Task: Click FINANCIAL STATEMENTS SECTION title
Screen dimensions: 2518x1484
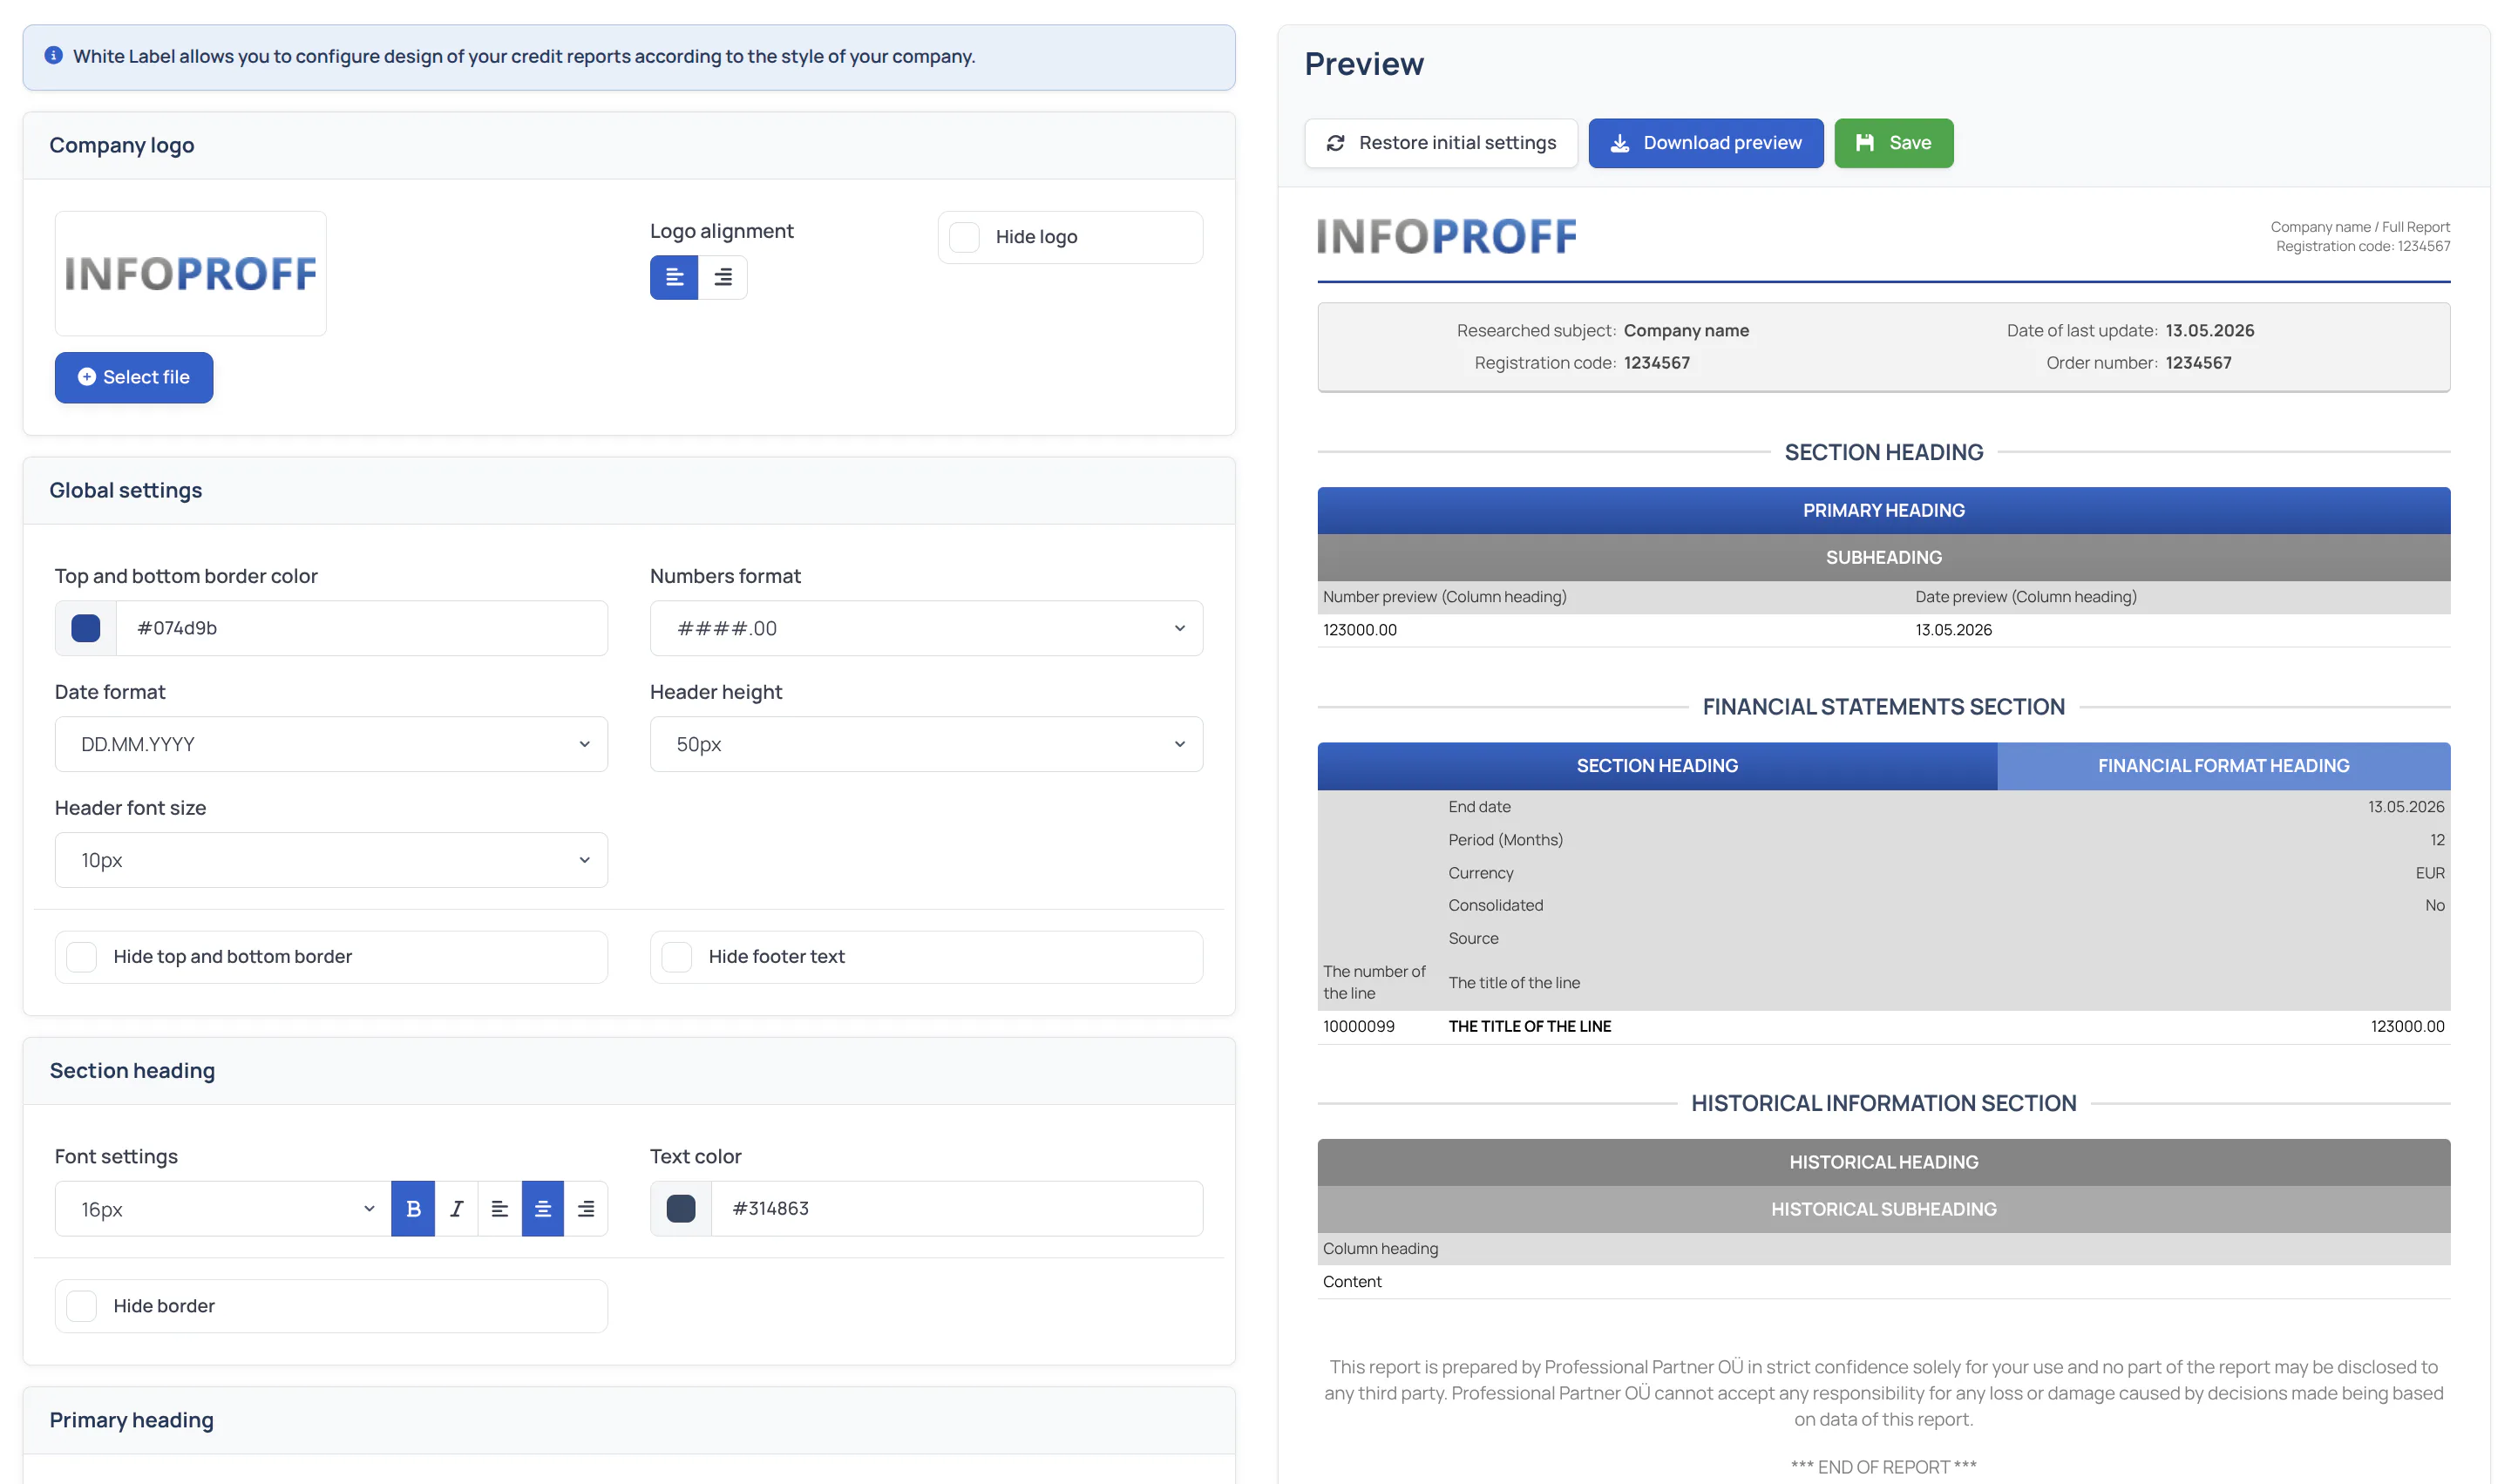Action: (1883, 707)
